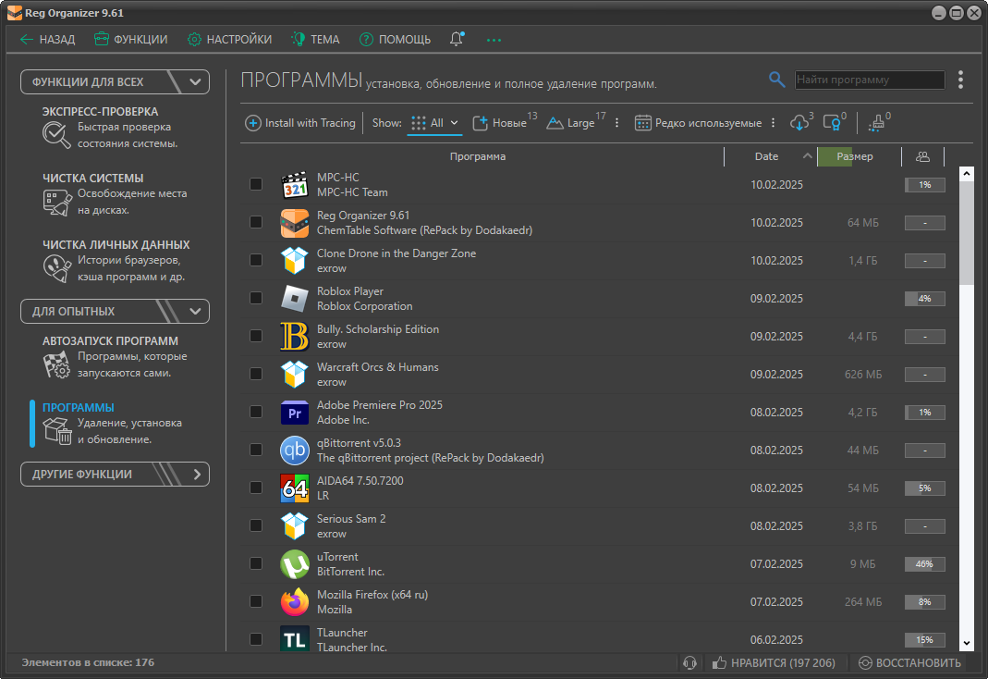Open System cleaning section icon
The height and width of the screenshot is (679, 988).
coord(56,203)
